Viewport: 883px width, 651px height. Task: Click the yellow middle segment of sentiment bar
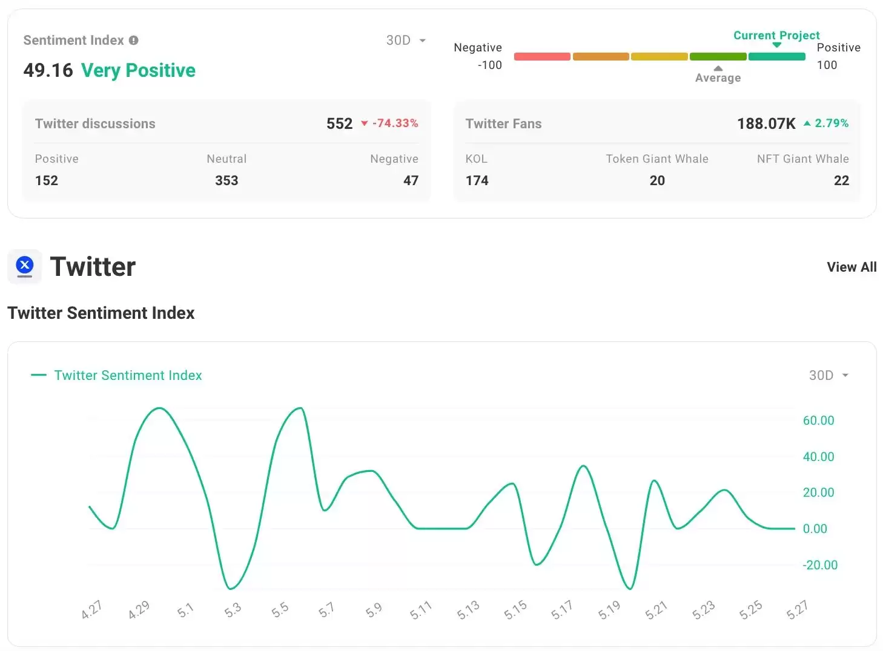pos(659,57)
